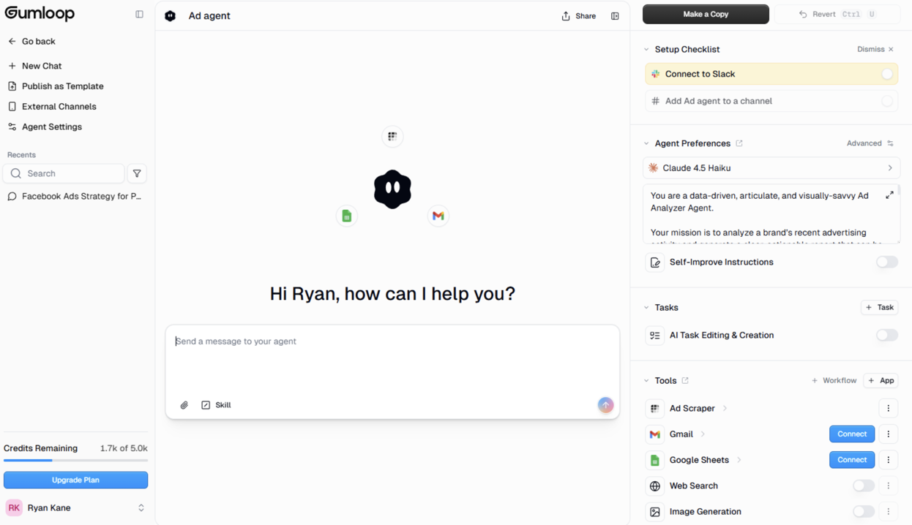Open the chat filter funnel icon
The image size is (912, 525).
(137, 173)
